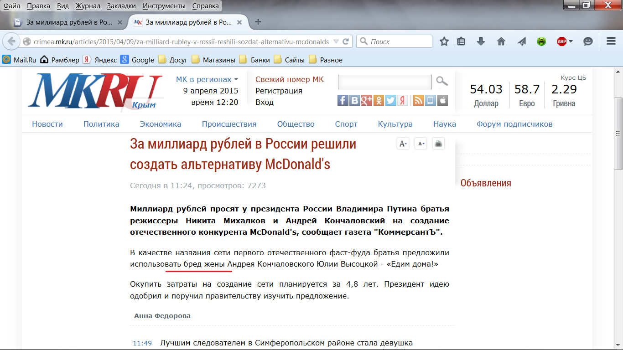Open the Facebook social icon

pos(343,100)
